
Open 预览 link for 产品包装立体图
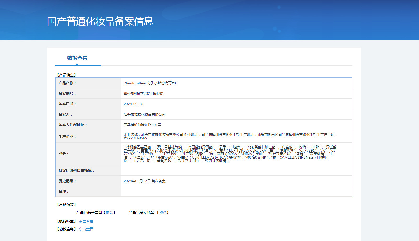point(163,212)
